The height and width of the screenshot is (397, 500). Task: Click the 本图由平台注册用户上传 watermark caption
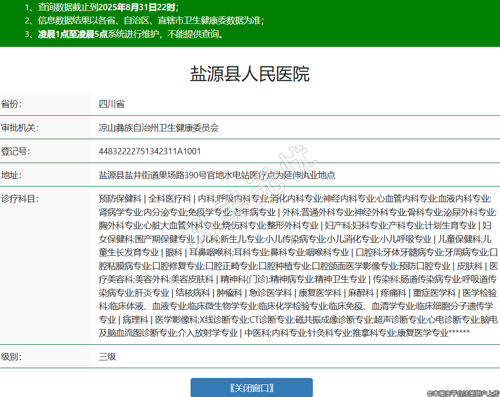(463, 393)
